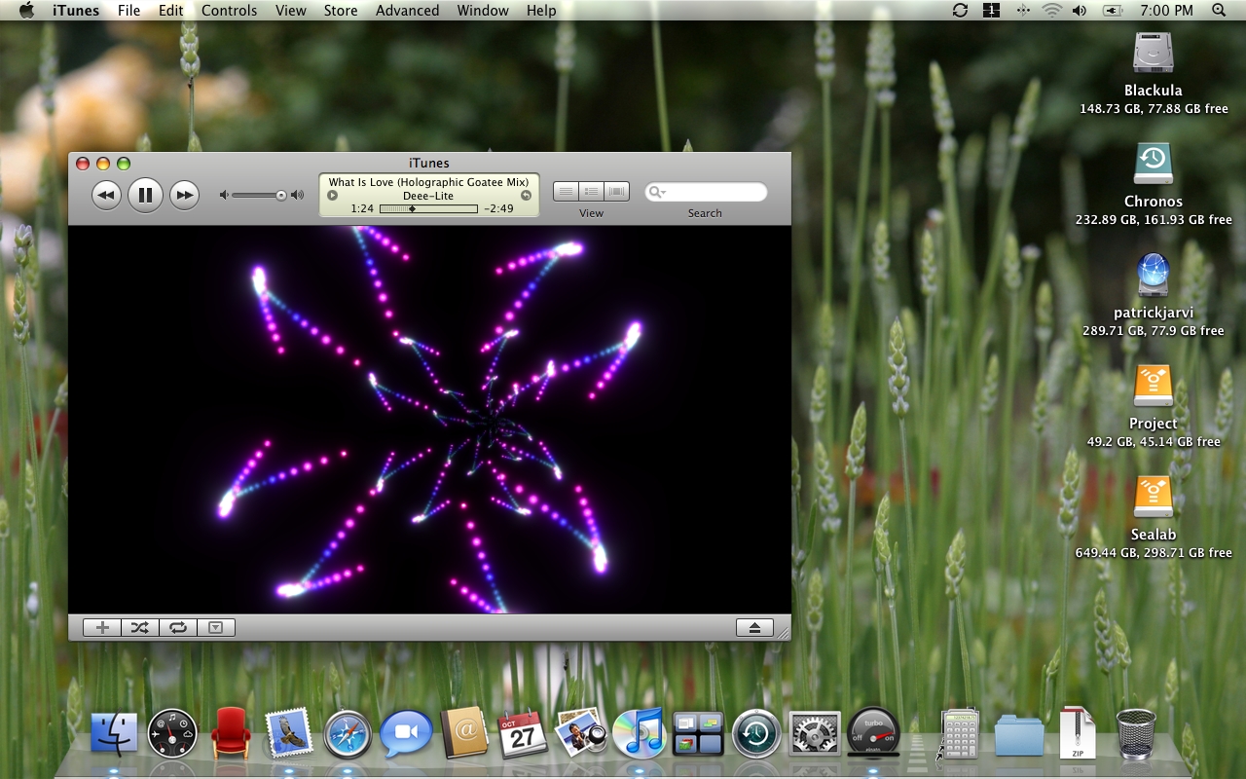Show or hide the artwork viewer panel
Image resolution: width=1246 pixels, height=779 pixels.
216,627
